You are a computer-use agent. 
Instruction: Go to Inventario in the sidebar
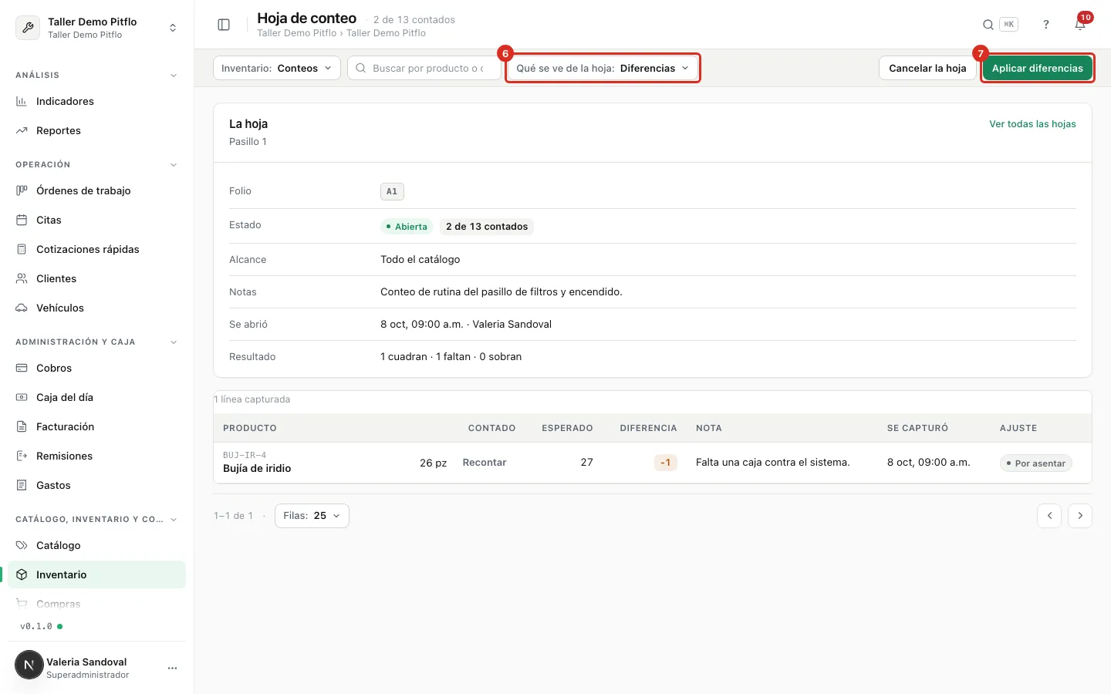(96, 574)
